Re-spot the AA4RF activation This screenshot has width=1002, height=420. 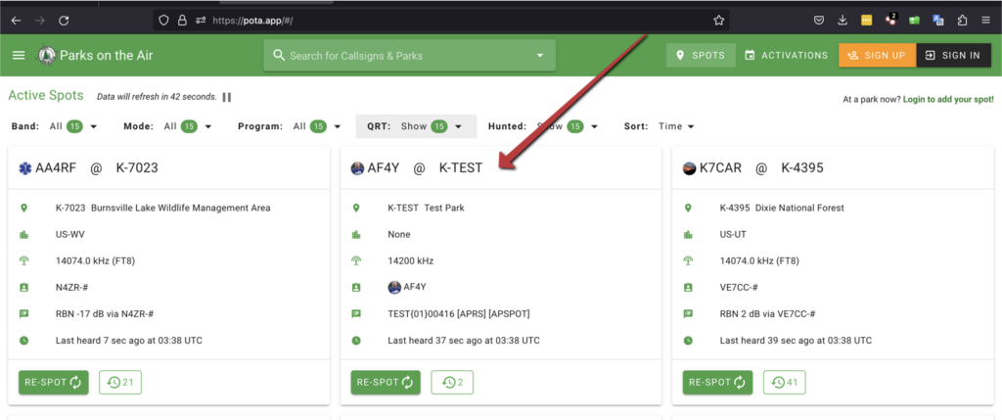[54, 382]
